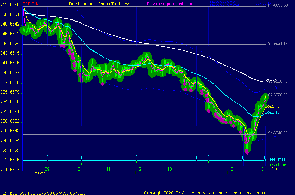
Task: Click the Daytradingforecasts.com link
Action: point(170,4)
